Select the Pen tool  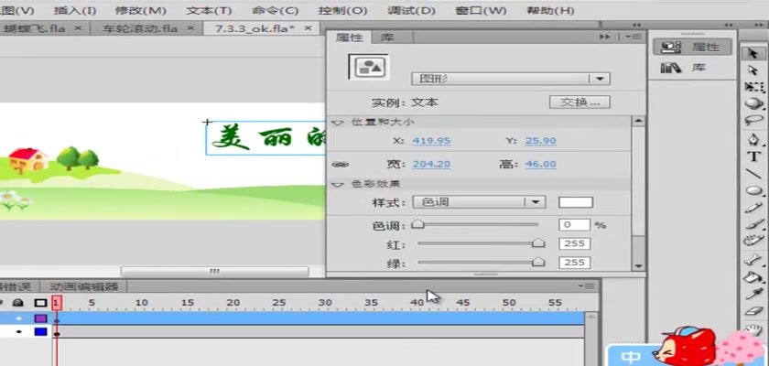[753, 139]
